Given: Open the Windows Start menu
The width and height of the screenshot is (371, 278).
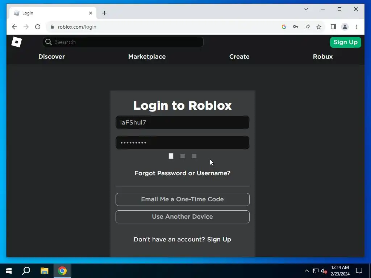Looking at the screenshot, I should click(9, 271).
